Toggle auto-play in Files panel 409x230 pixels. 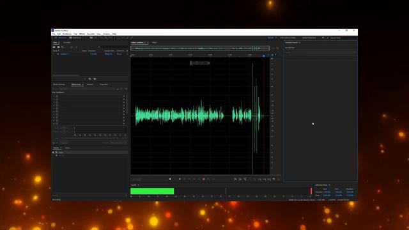(95, 79)
